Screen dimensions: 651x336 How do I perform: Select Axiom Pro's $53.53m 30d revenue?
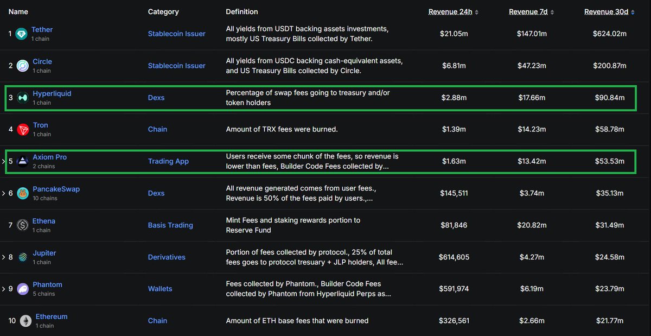pyautogui.click(x=610, y=161)
